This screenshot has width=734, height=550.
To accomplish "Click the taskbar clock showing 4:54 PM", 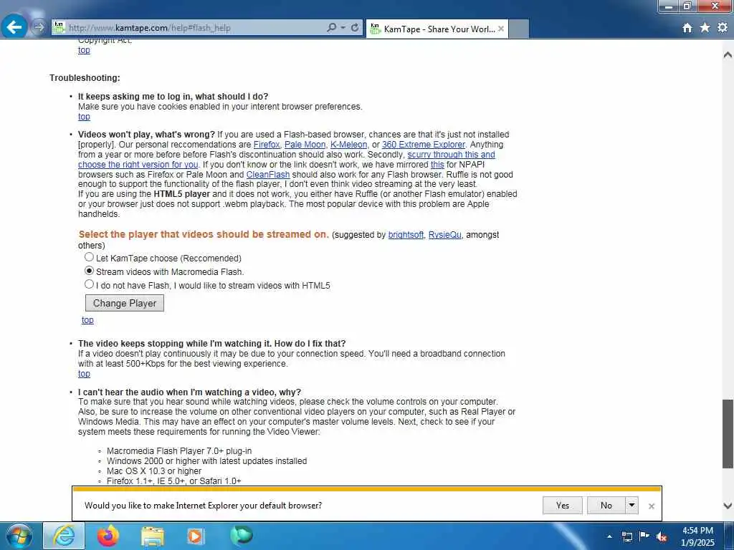I will tap(697, 536).
